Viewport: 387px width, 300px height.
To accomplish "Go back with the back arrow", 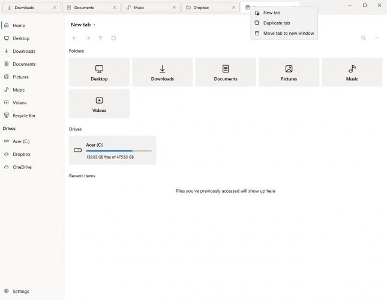I will tap(74, 38).
